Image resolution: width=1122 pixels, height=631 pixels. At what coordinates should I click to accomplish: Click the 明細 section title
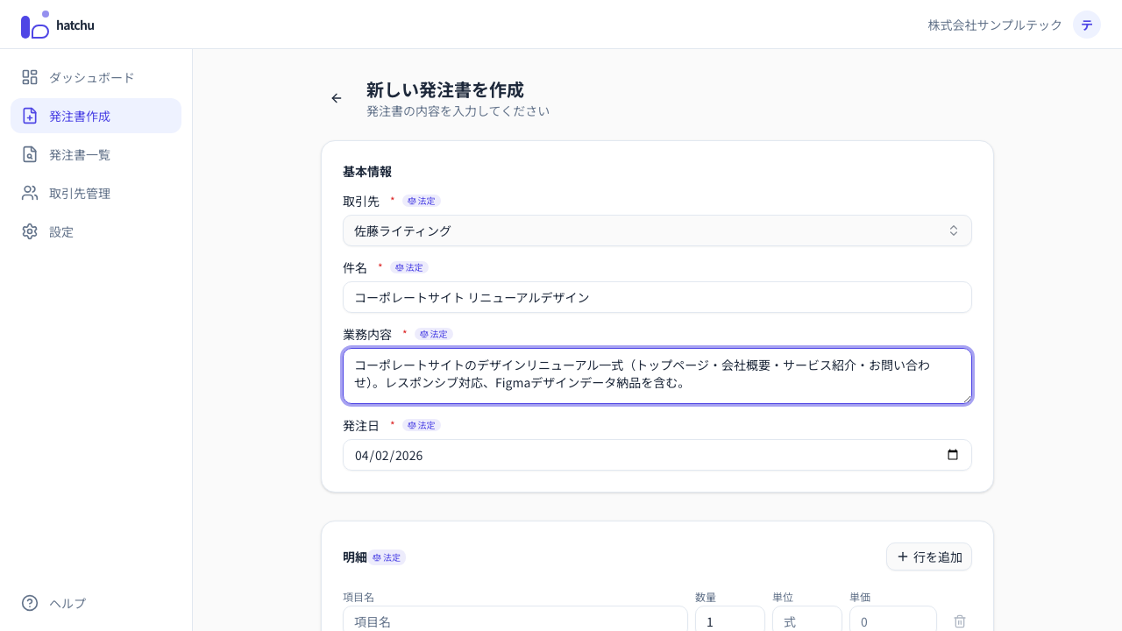tap(355, 557)
